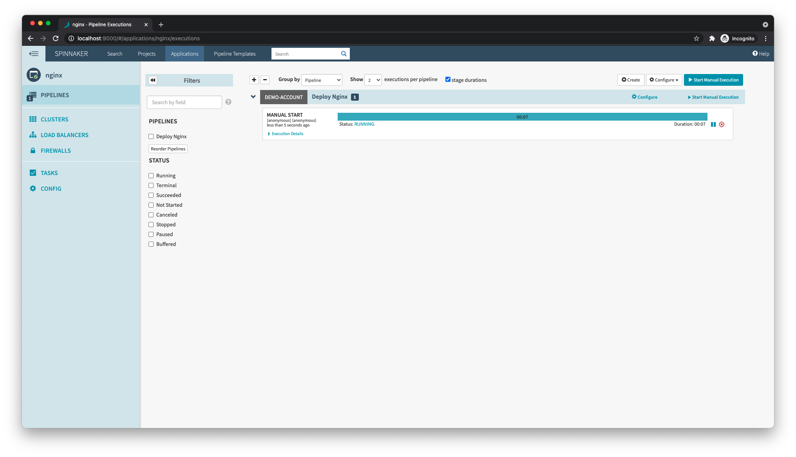Navigate to CLUSTERS in the sidebar
The image size is (796, 457).
click(54, 119)
